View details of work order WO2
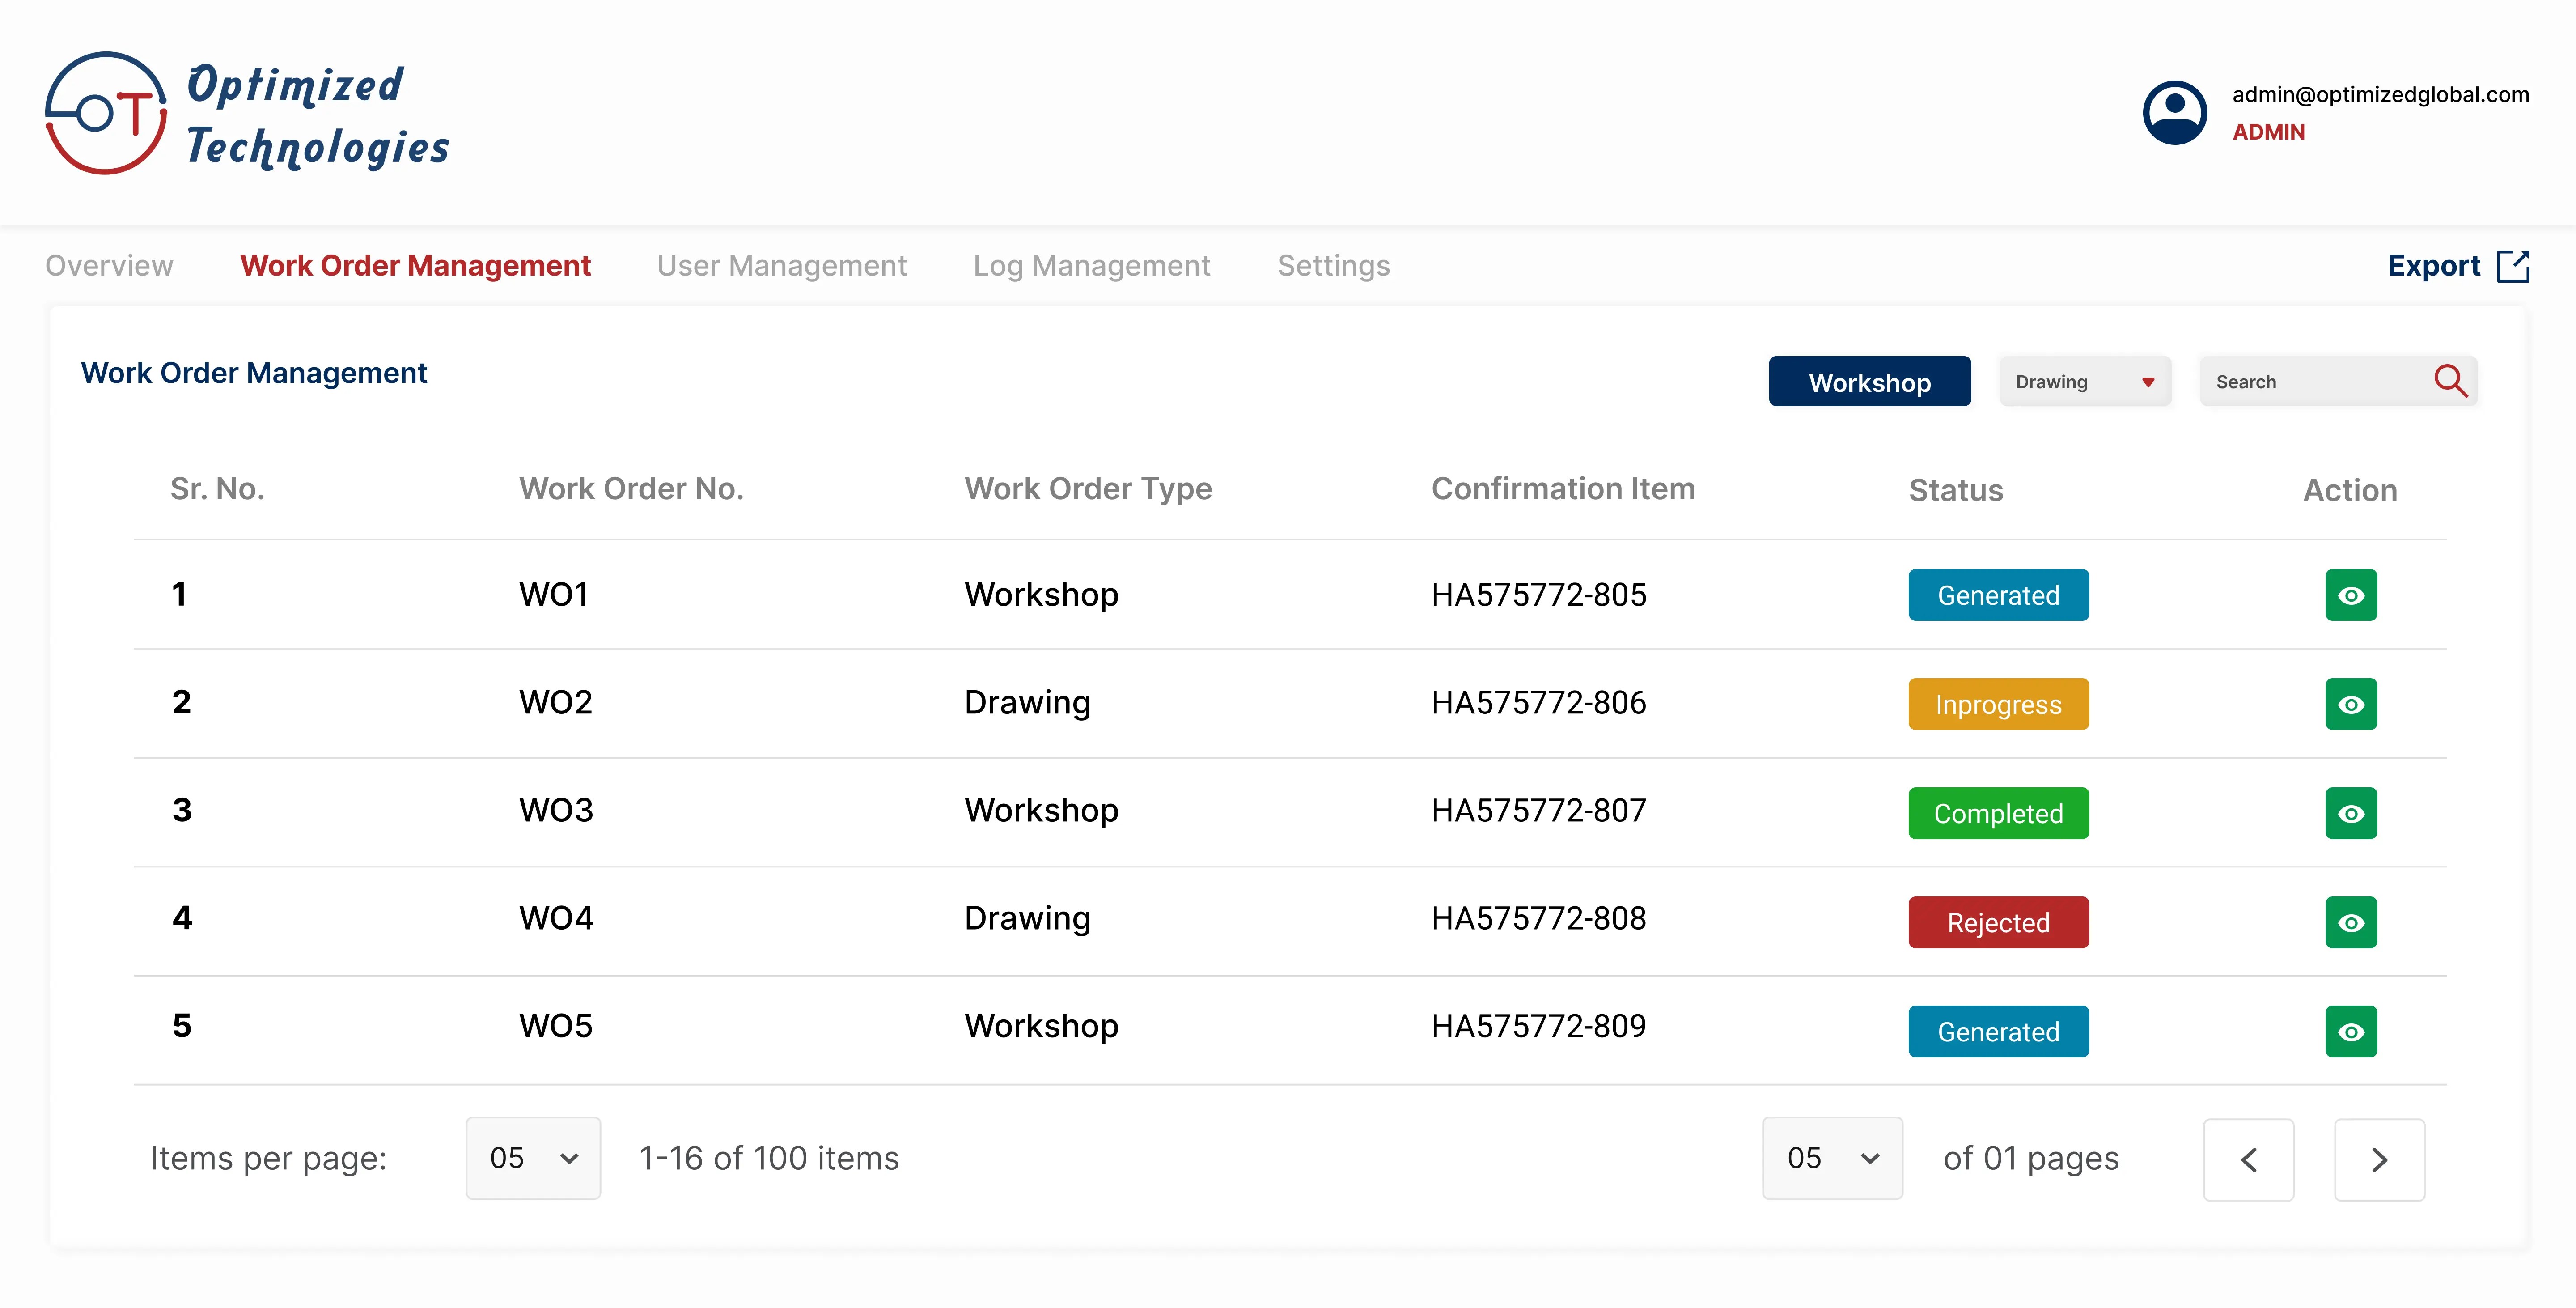Screen dimensions: 2576x1308 [x=2350, y=704]
